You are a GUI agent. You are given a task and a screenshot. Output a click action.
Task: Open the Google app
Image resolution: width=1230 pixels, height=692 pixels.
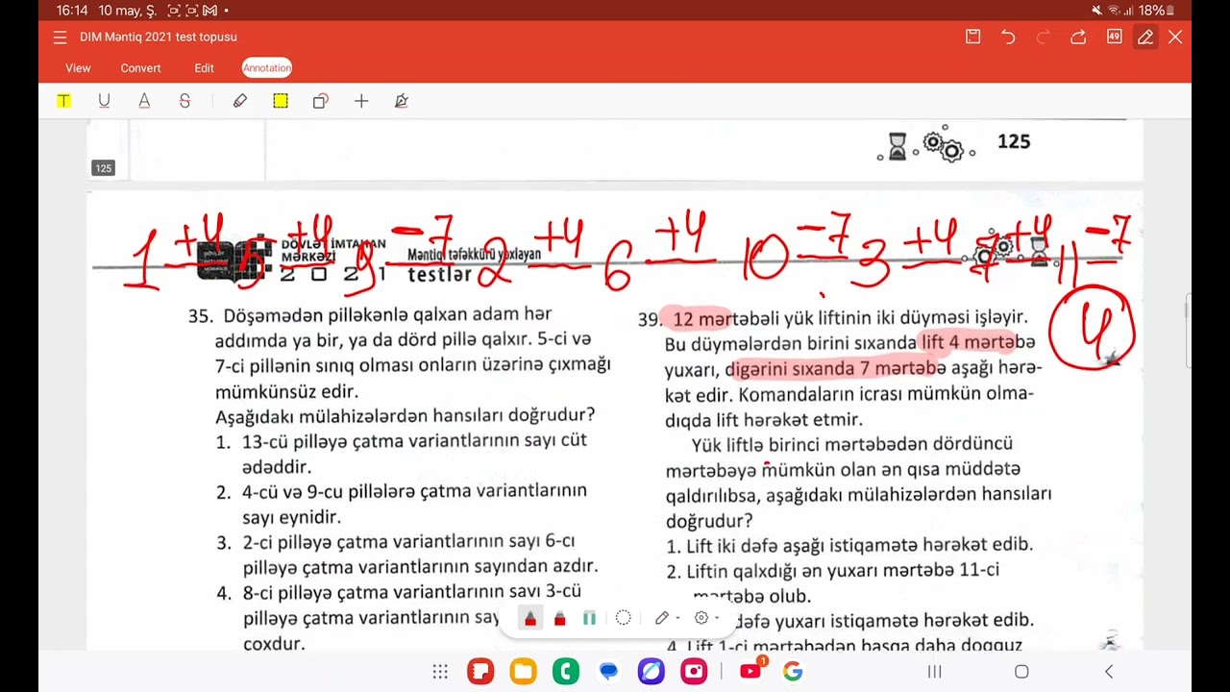coord(793,672)
